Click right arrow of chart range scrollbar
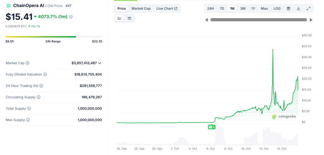 311,20
